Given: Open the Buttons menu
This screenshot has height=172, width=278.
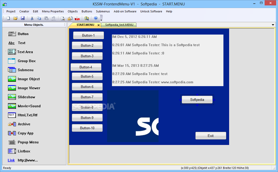Looking at the screenshot, I should tap(87, 11).
